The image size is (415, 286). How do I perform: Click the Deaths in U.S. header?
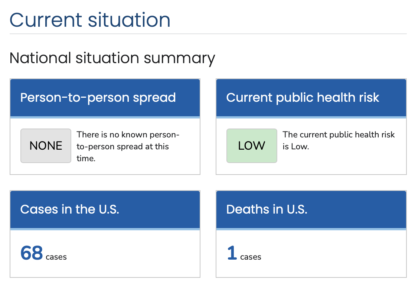(x=311, y=209)
